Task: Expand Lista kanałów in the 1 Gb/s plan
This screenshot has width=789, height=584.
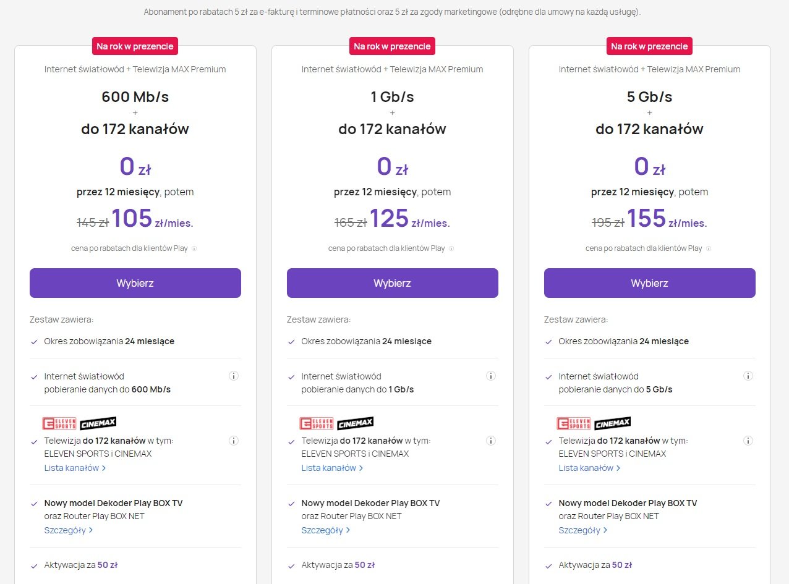Action: (x=332, y=468)
